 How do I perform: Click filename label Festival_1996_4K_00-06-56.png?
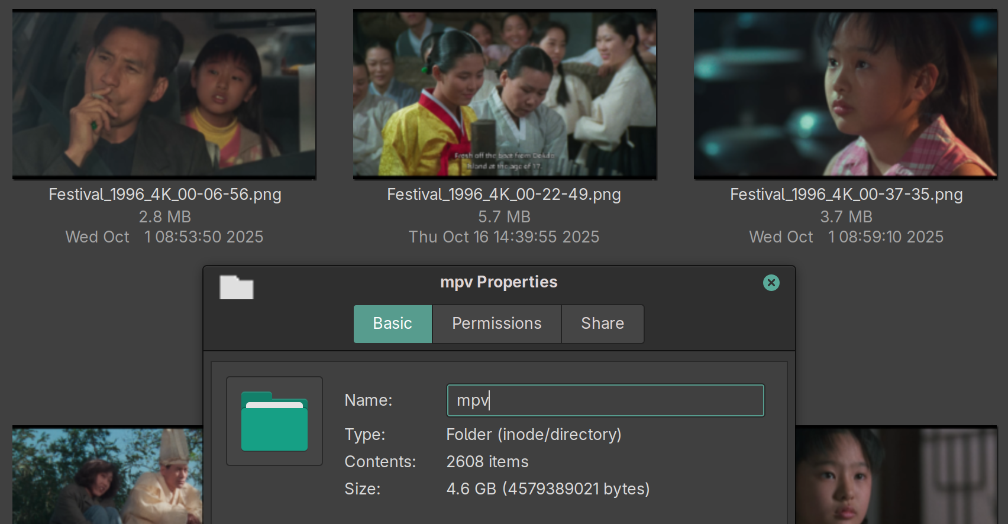pos(165,195)
